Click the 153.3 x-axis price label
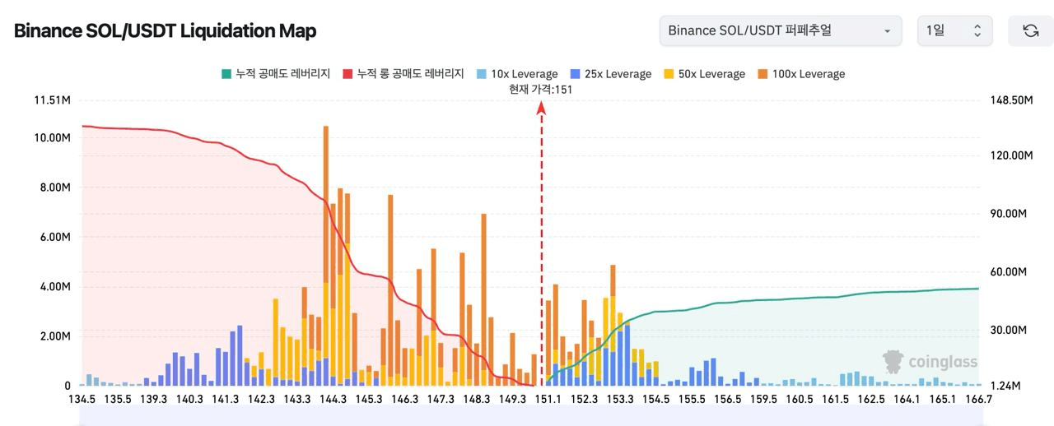Screen dimensions: 1054x426 click(620, 400)
